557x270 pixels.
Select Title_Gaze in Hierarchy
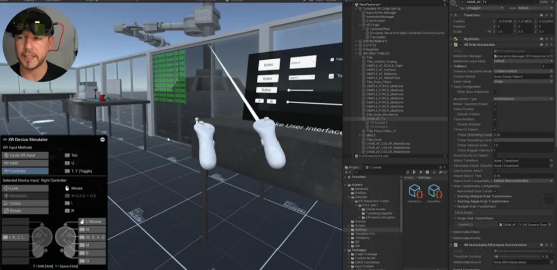[373, 140]
